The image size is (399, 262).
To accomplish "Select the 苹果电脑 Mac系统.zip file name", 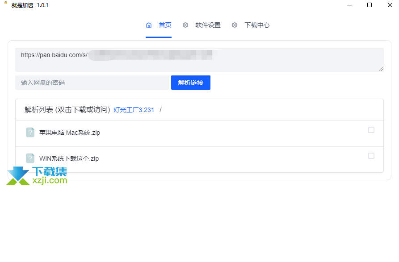I will click(69, 133).
